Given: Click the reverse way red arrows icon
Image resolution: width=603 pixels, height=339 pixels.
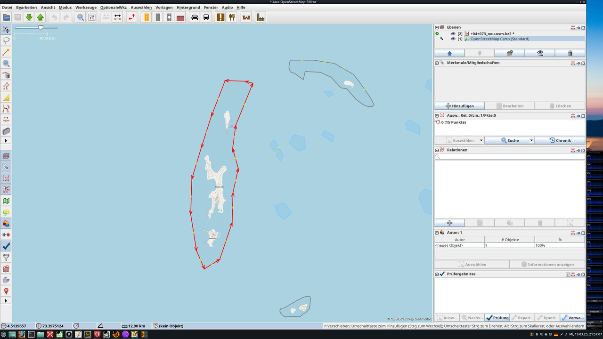Looking at the screenshot, I should pyautogui.click(x=132, y=17).
